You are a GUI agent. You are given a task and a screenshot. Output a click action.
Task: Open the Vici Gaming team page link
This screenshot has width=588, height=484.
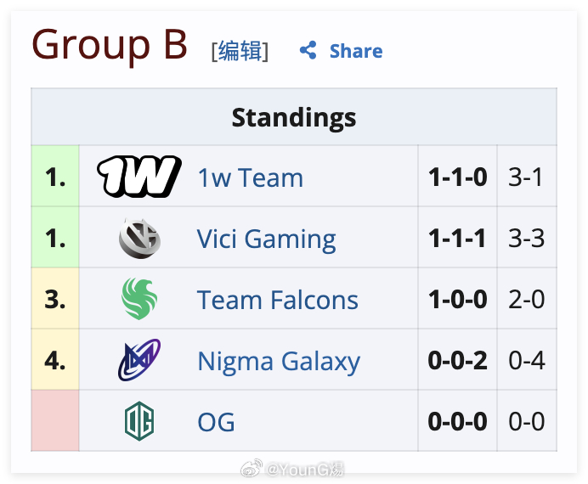[x=266, y=239]
